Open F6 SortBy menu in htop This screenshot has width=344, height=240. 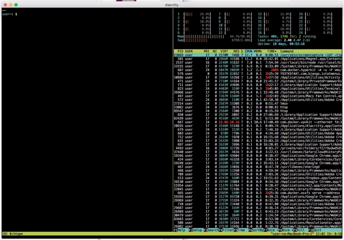tap(256, 230)
